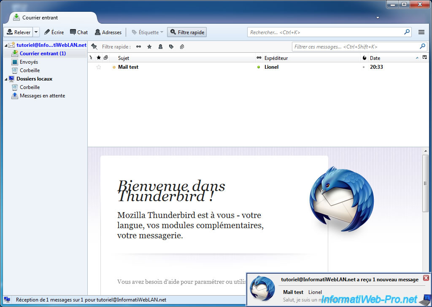This screenshot has width=432, height=307.
Task: Collapse the Dossiers locaux tree
Action: pyautogui.click(x=6, y=79)
